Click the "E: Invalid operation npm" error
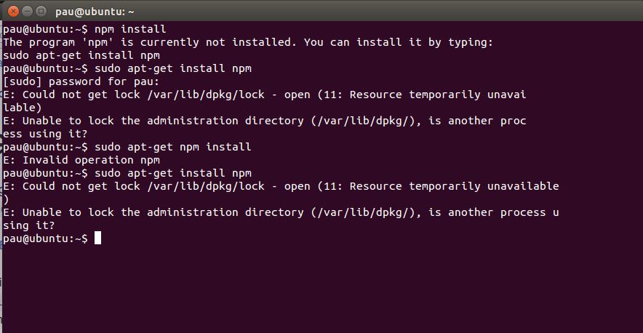643x333 pixels. (x=81, y=160)
